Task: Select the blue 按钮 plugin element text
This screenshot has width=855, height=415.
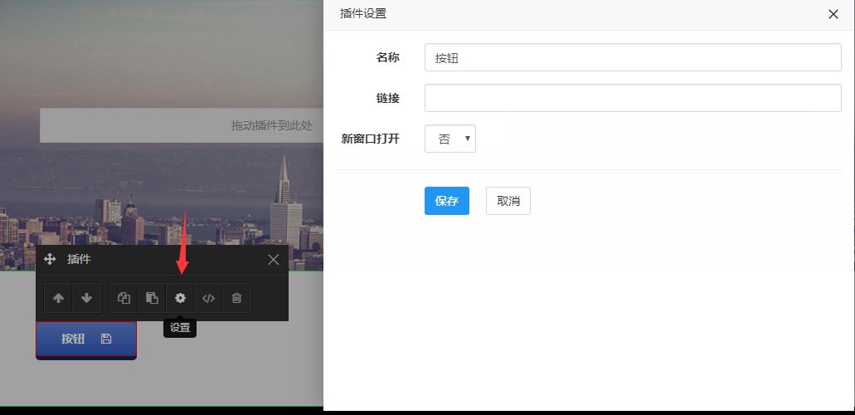Action: (x=73, y=339)
